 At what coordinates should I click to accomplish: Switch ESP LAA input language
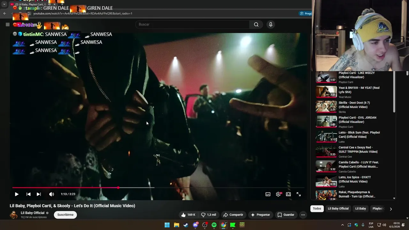tap(371, 225)
